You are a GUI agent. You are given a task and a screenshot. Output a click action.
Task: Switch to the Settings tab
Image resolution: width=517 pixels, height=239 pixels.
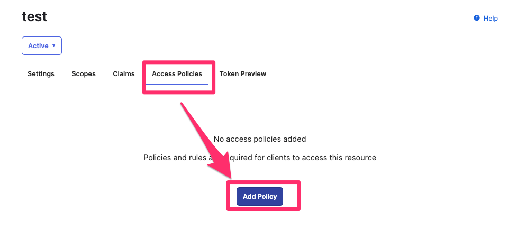click(x=41, y=74)
